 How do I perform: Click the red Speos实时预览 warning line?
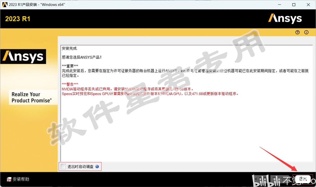pos(150,94)
